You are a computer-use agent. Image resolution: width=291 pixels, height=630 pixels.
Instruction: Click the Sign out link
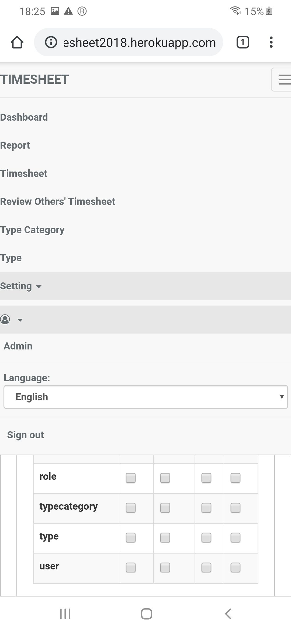pyautogui.click(x=25, y=435)
